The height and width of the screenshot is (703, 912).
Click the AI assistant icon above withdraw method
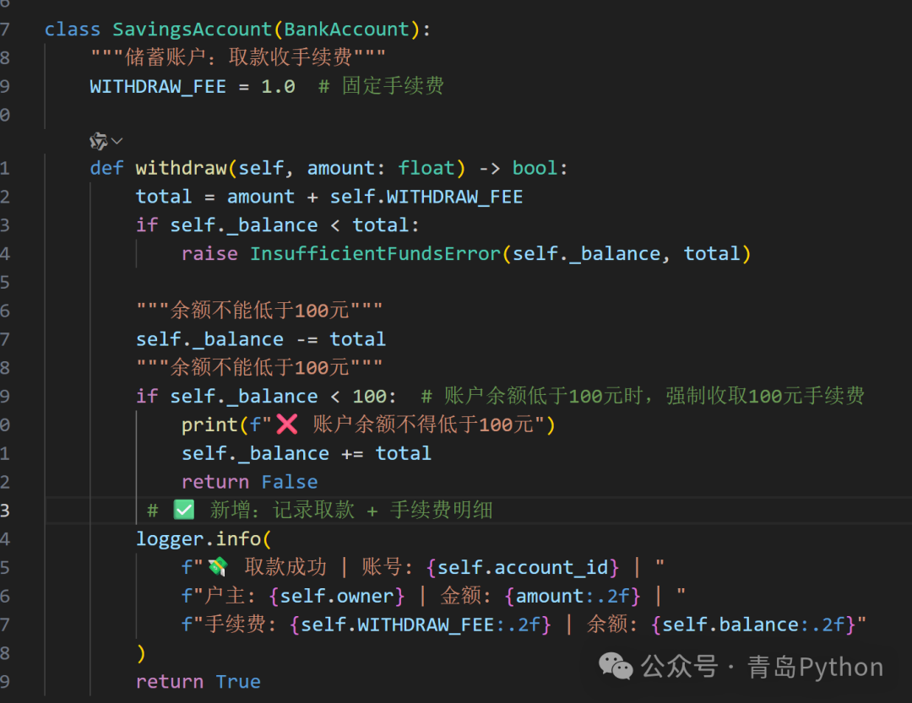coord(97,141)
